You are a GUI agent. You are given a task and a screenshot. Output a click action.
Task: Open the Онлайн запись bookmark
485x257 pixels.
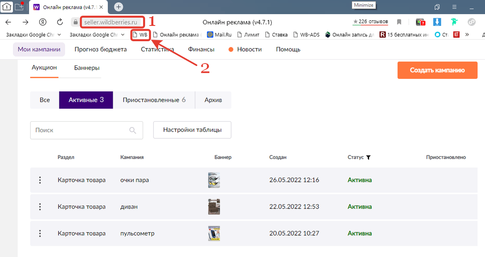pyautogui.click(x=350, y=35)
